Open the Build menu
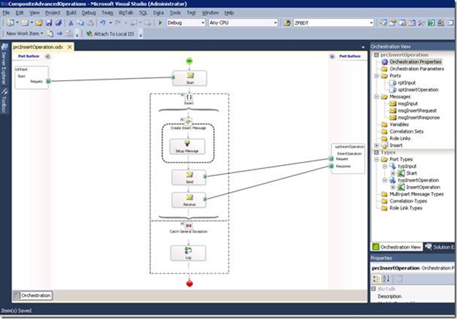This screenshot has width=457, height=319. [71, 13]
